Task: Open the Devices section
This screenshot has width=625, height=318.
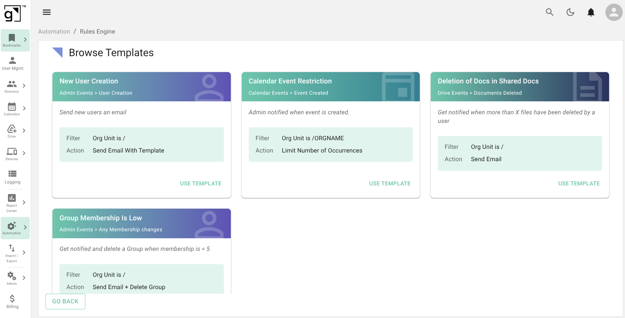Action: point(12,154)
